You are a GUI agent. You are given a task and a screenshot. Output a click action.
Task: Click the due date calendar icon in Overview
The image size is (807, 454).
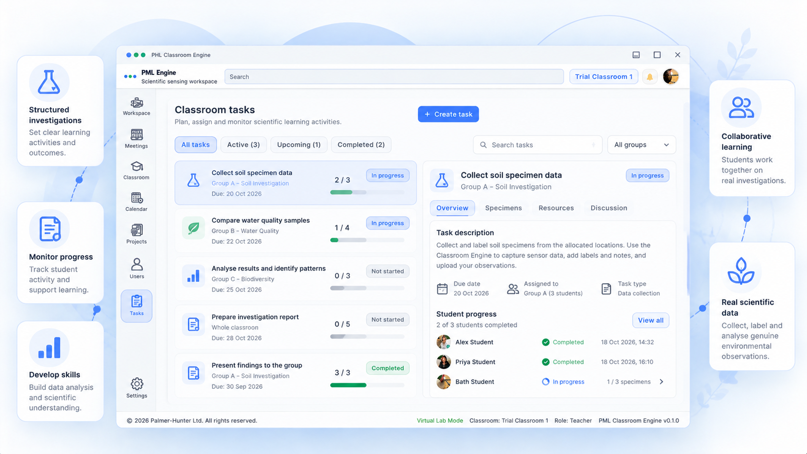coord(442,289)
